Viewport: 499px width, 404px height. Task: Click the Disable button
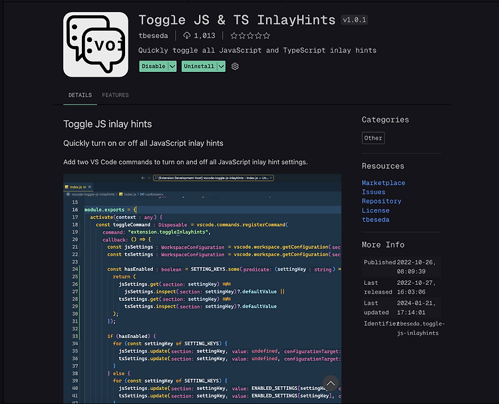coord(154,66)
